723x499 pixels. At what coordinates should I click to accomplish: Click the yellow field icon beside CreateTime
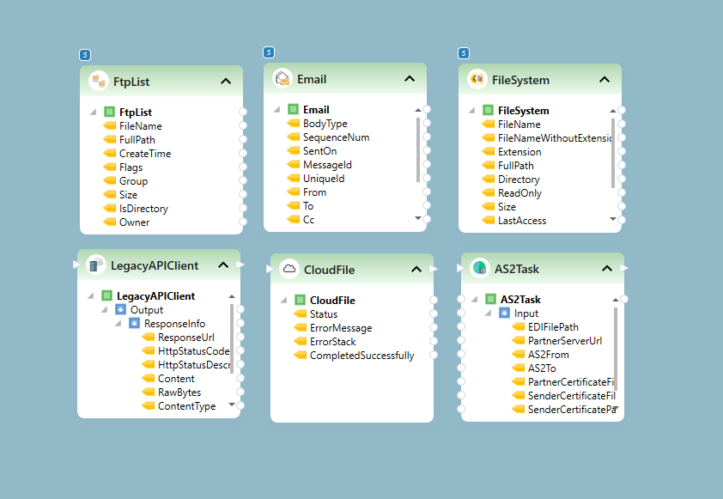pos(110,153)
